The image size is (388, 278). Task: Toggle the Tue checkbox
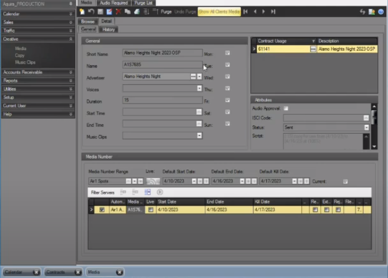click(227, 65)
